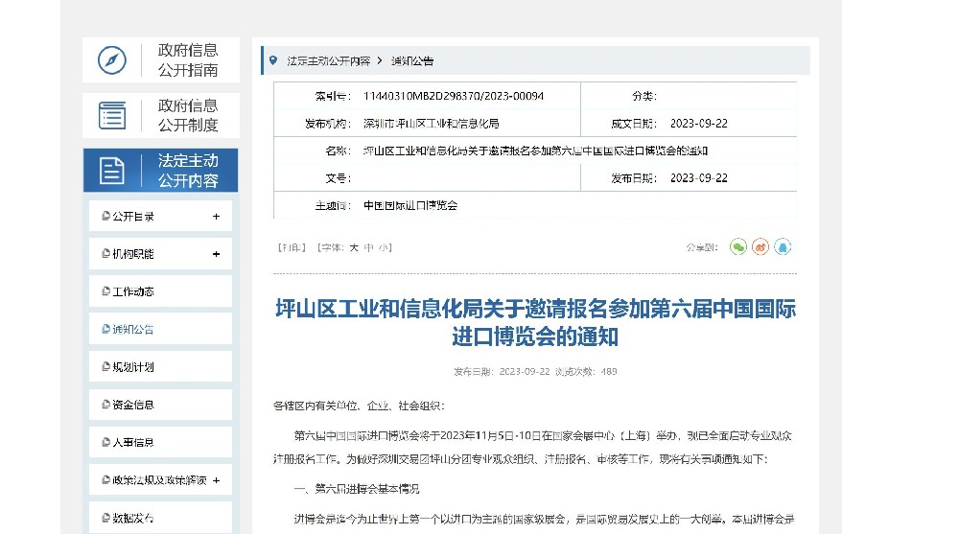Screen dimensions: 959x534
Task: Click 通知公告 in the breadcrumb
Action: pos(412,60)
